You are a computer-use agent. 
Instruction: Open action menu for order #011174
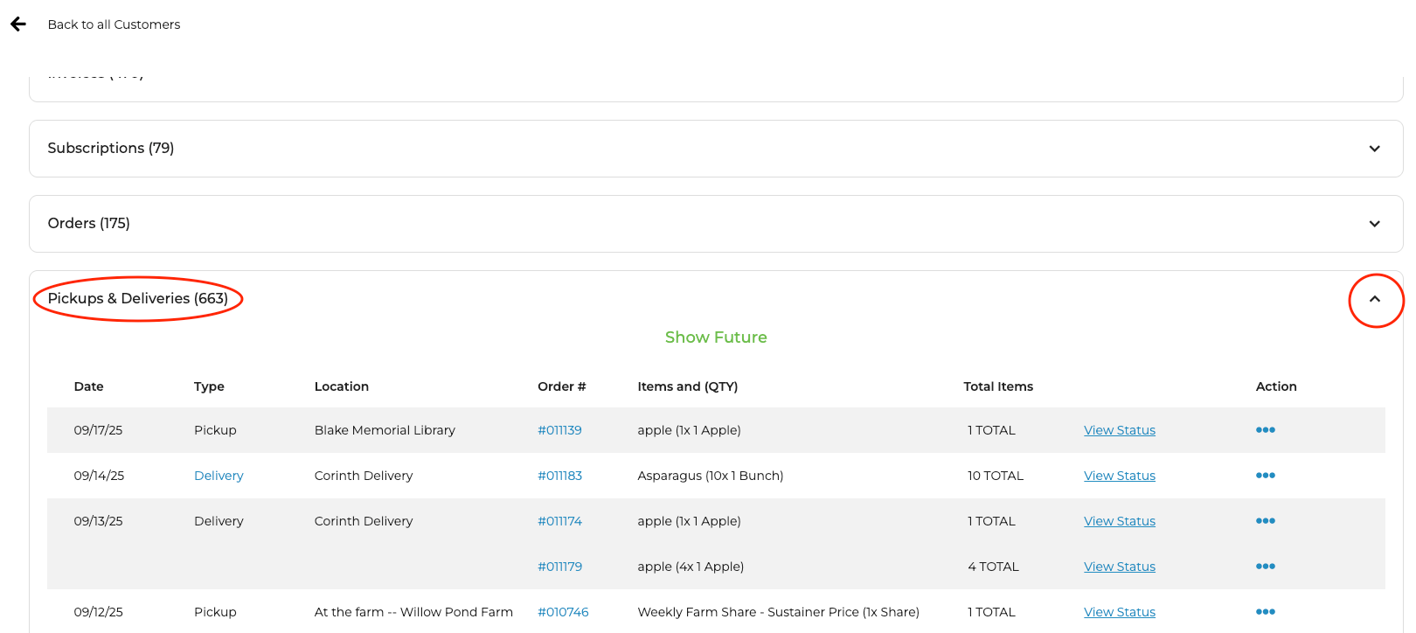coord(1266,521)
